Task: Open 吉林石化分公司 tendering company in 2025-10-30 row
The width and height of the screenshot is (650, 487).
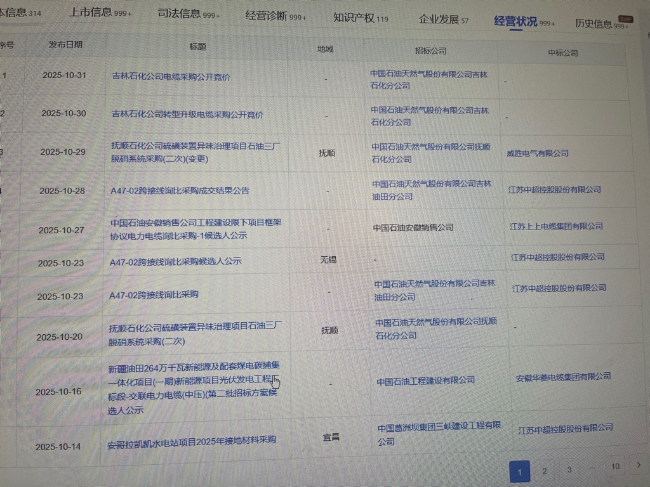Action: point(430,116)
